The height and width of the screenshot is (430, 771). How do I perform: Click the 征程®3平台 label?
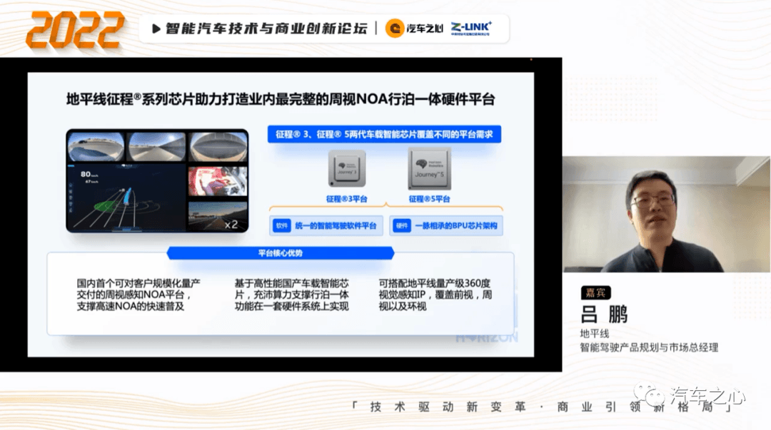click(347, 199)
